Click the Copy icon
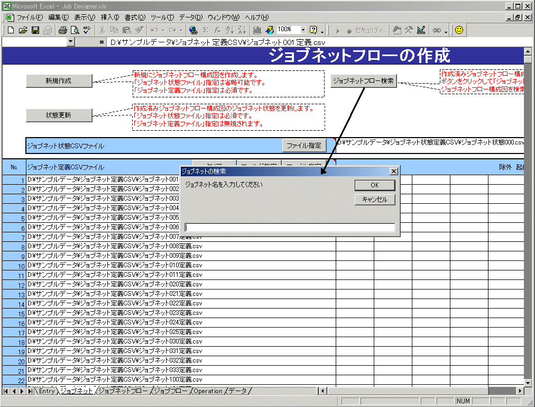 click(114, 30)
